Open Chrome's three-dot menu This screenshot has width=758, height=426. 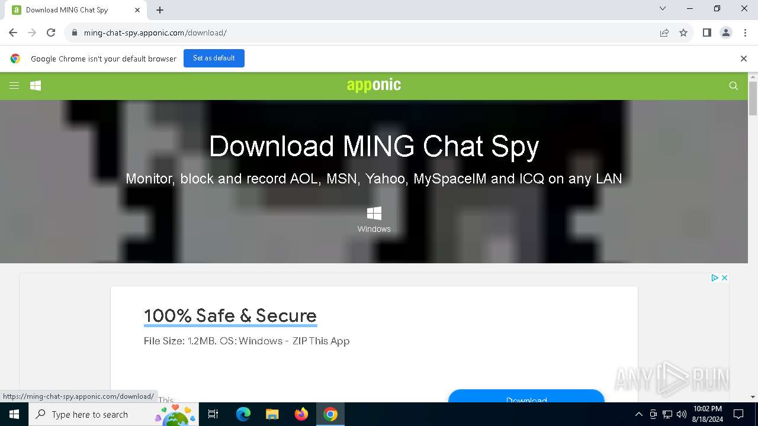tap(745, 33)
